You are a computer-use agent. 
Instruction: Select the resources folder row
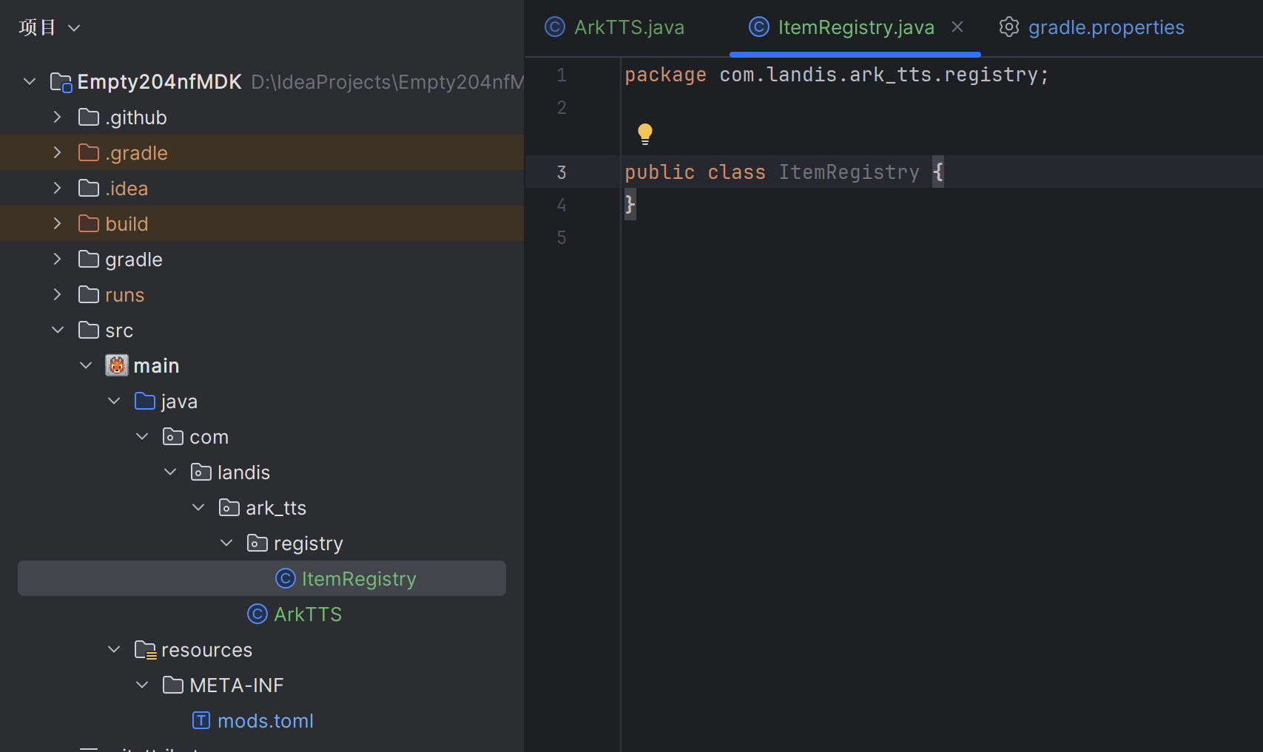pos(262,649)
